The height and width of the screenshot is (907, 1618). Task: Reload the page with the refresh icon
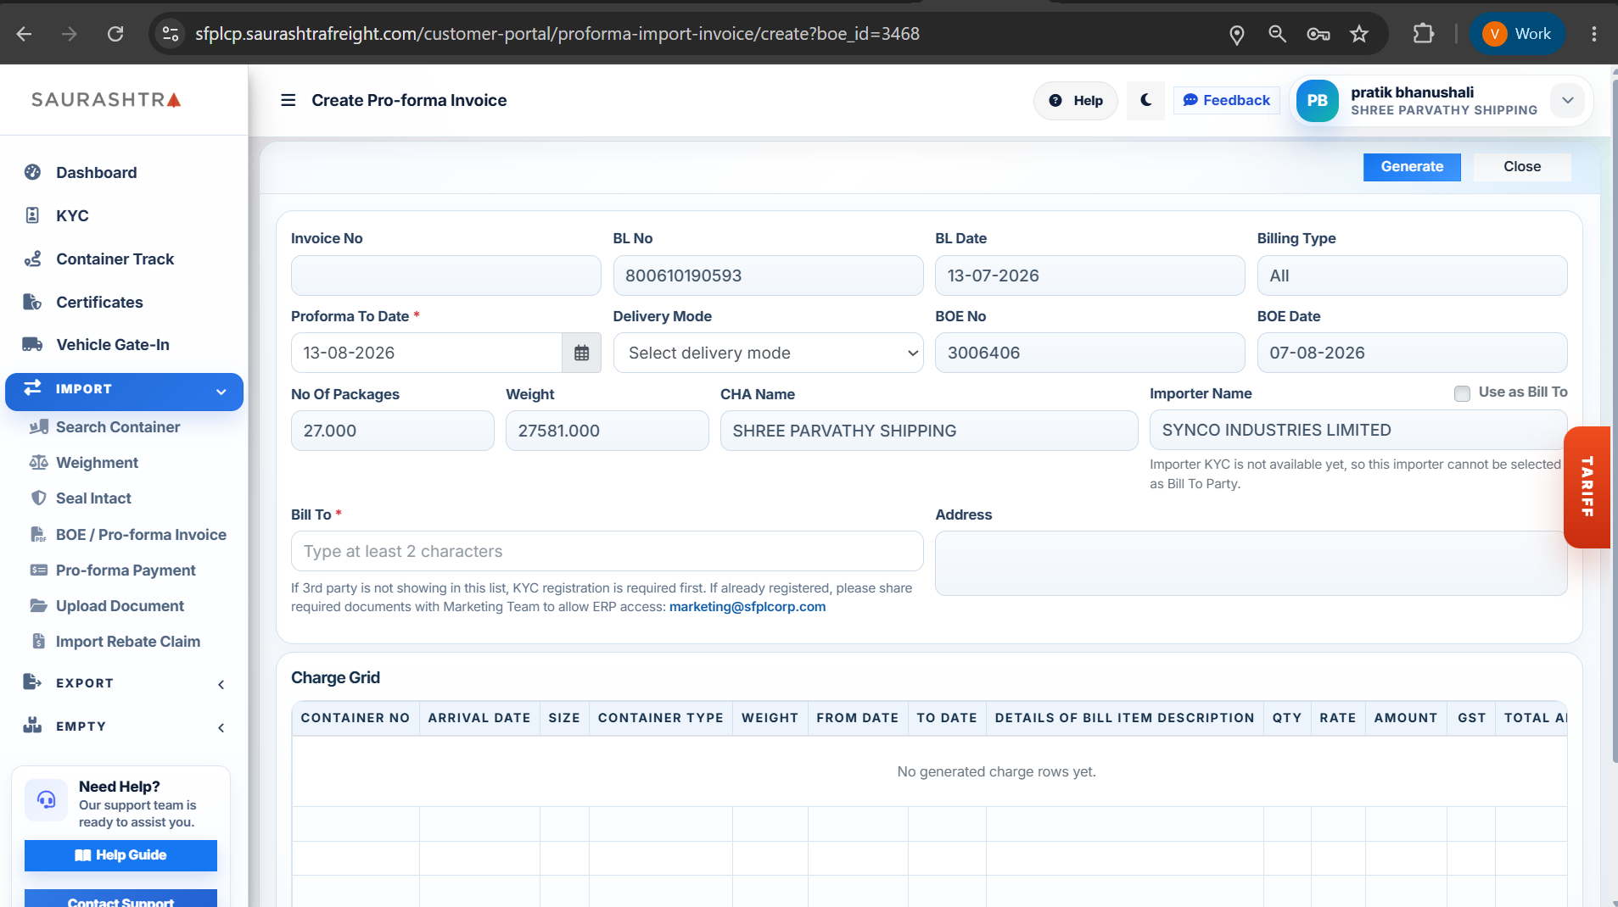(x=115, y=34)
